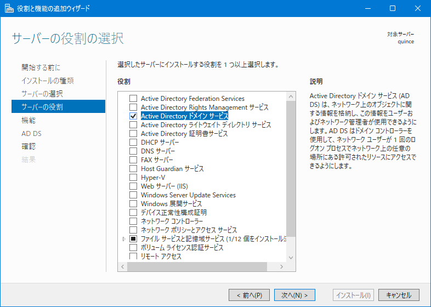431x307 pixels.
Task: Check the ネットワーク ポリシーとアクセス サービス box
Action: [133, 230]
